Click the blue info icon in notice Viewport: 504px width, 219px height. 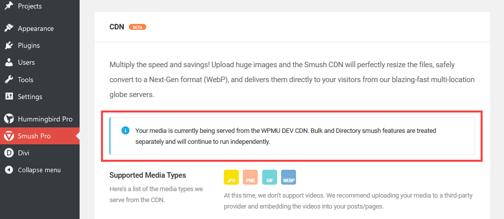[125, 130]
